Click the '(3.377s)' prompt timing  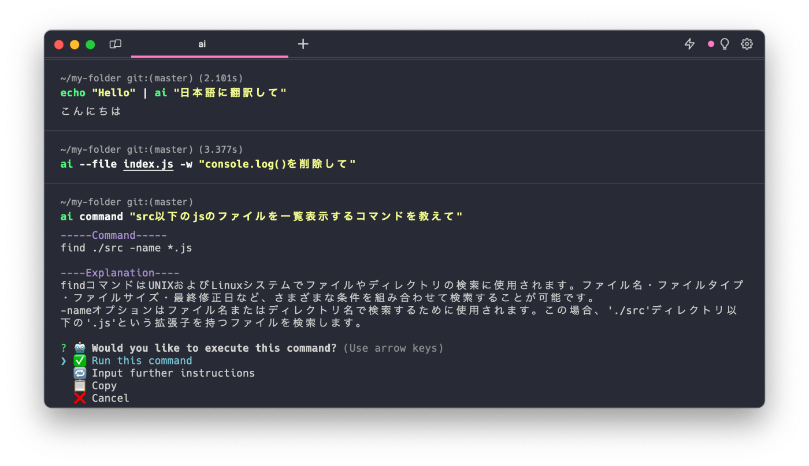[x=220, y=150]
